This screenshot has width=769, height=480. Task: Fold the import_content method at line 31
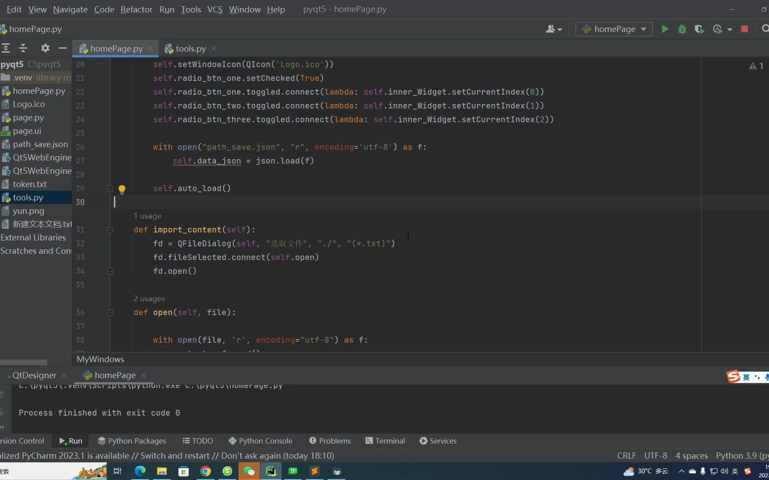coord(110,230)
